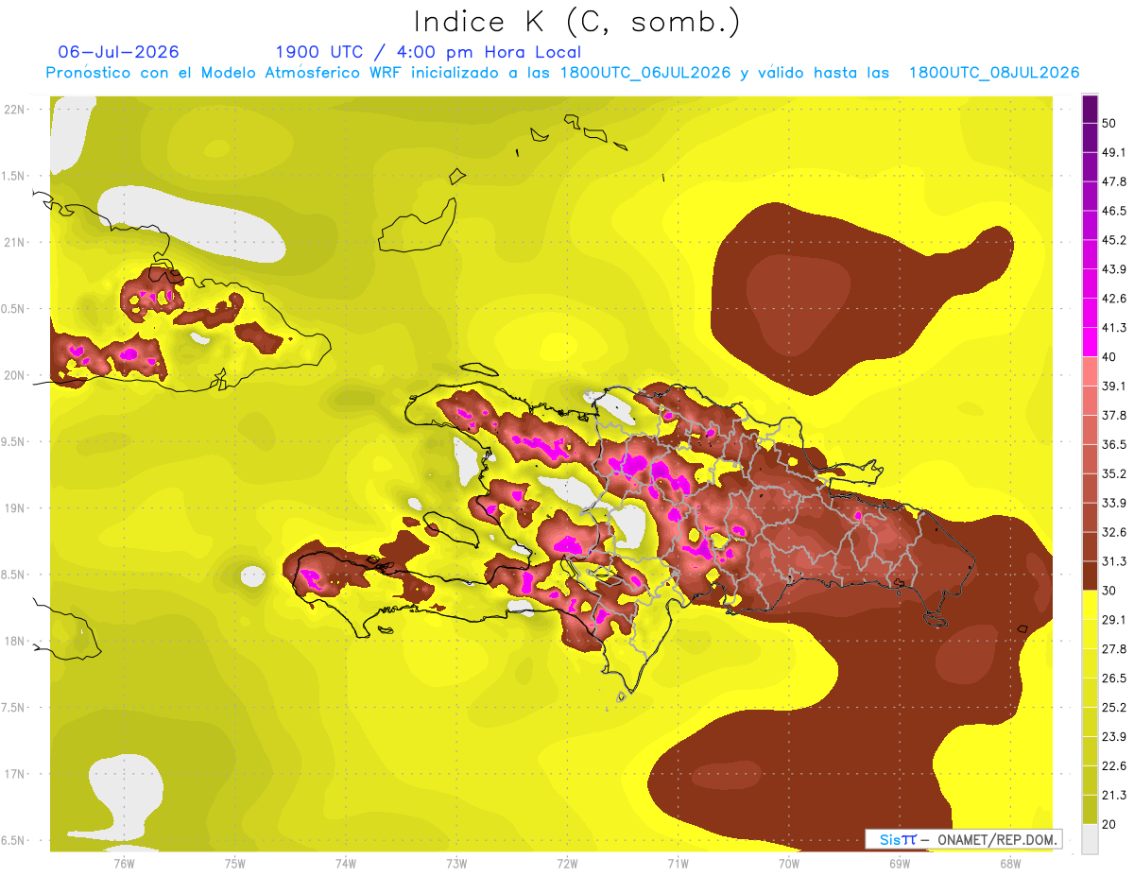Viewport: 1134px width, 876px height.
Task: Click the colorbar value '33.9'
Action: click(1114, 503)
